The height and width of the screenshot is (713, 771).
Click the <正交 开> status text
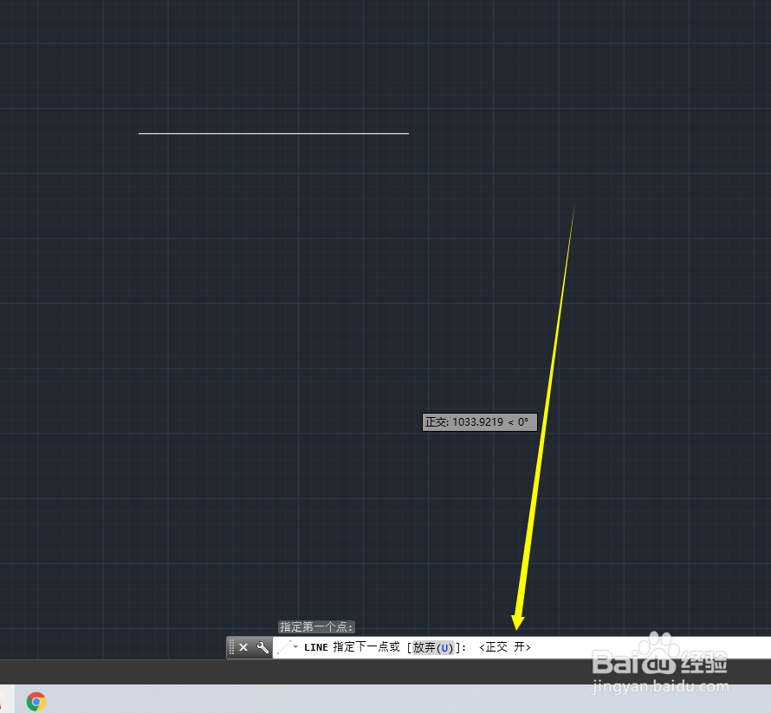click(x=505, y=647)
